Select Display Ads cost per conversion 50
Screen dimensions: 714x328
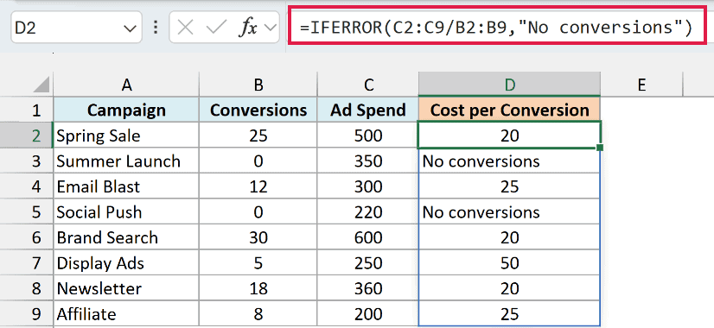[509, 263]
